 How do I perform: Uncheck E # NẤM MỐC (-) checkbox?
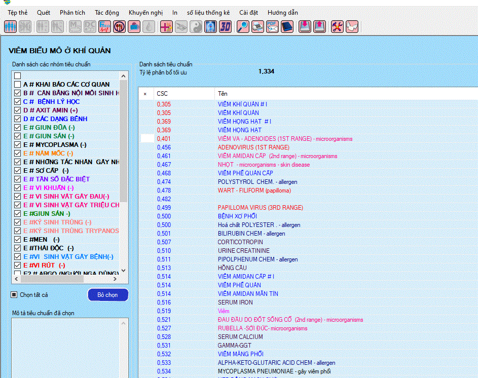pyautogui.click(x=18, y=154)
